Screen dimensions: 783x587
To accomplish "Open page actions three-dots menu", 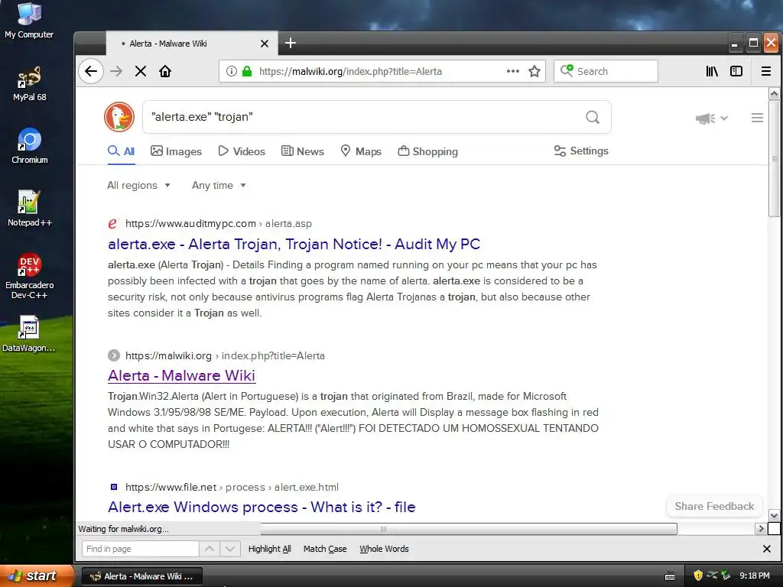I will (x=513, y=71).
